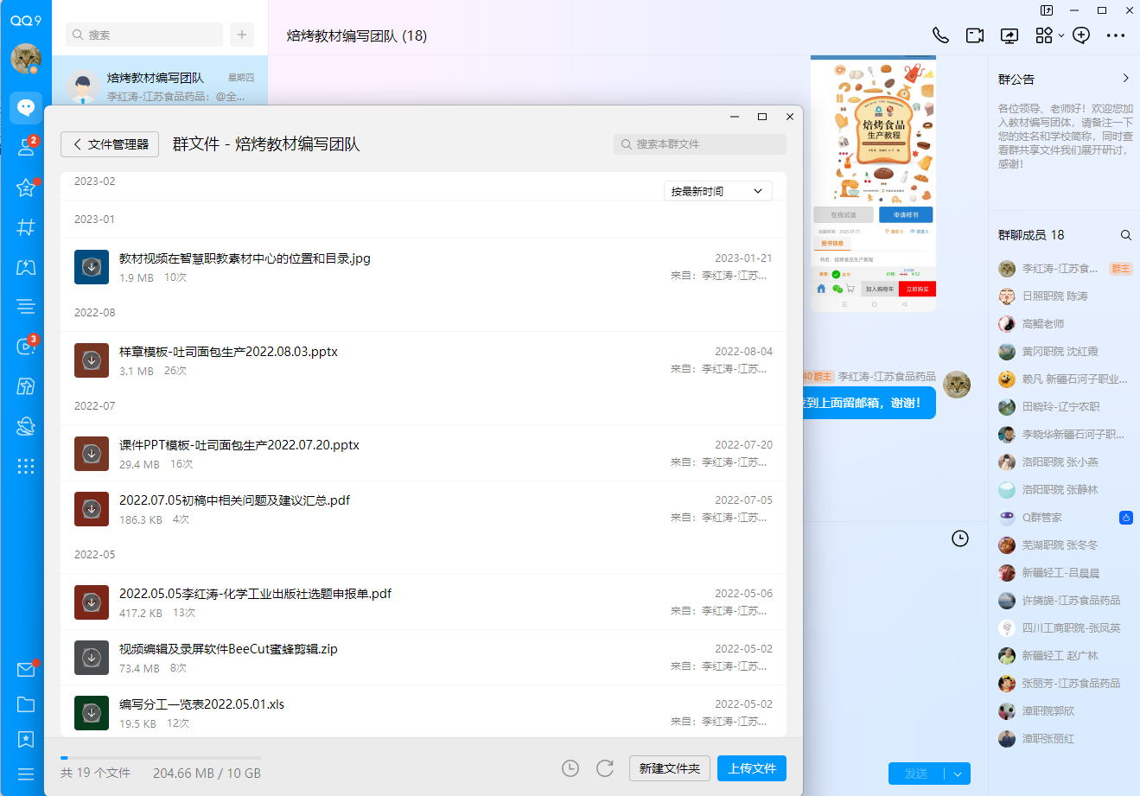Open the Messages chat bubble in the sidebar

[x=26, y=107]
